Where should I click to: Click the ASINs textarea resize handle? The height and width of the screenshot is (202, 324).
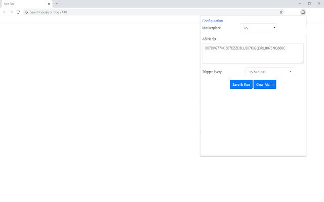click(302, 62)
